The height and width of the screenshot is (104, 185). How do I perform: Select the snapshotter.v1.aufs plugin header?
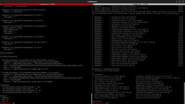(22, 15)
